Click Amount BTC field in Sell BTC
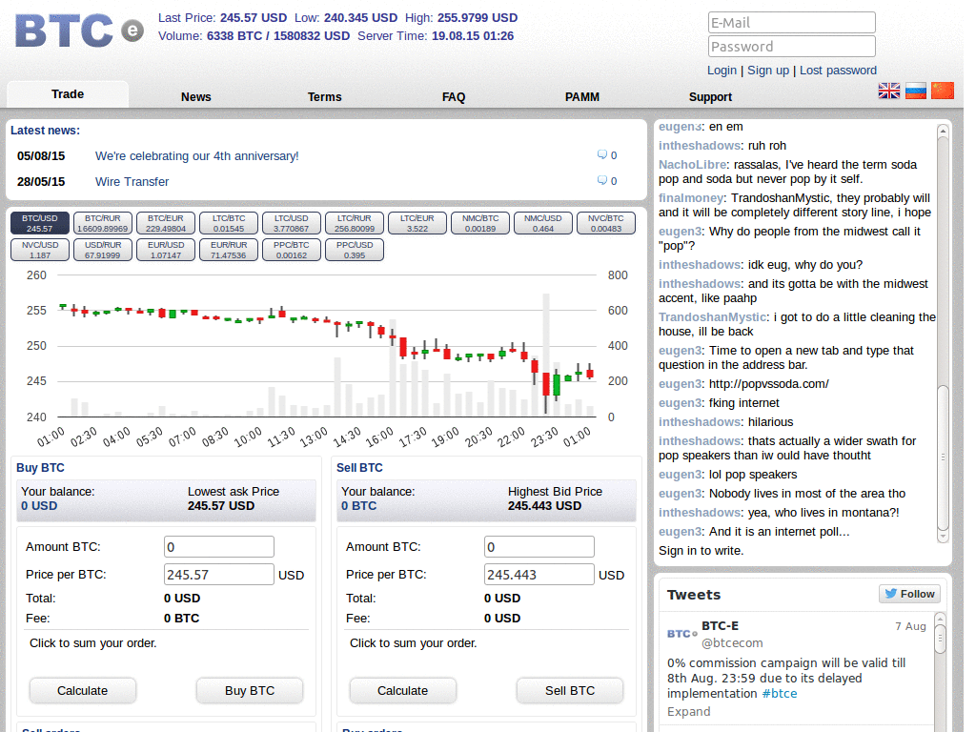 [539, 547]
